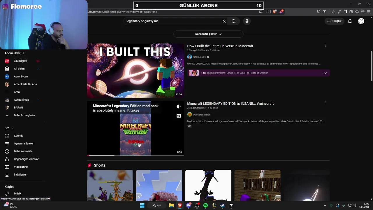This screenshot has width=373, height=210.
Task: Open the Ali Biçim channel
Action: pos(22,69)
